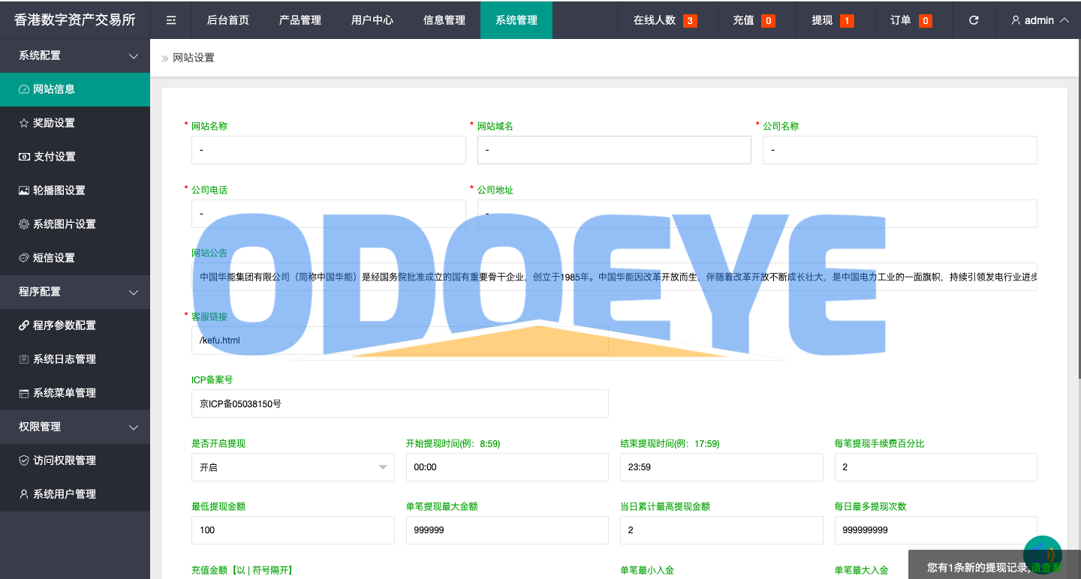Click the 公司地址 input field
1081x579 pixels.
(x=757, y=214)
